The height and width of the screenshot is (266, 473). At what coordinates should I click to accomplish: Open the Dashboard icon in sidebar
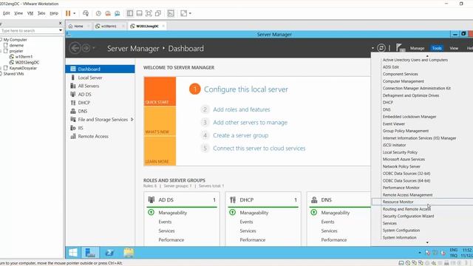[x=73, y=69]
